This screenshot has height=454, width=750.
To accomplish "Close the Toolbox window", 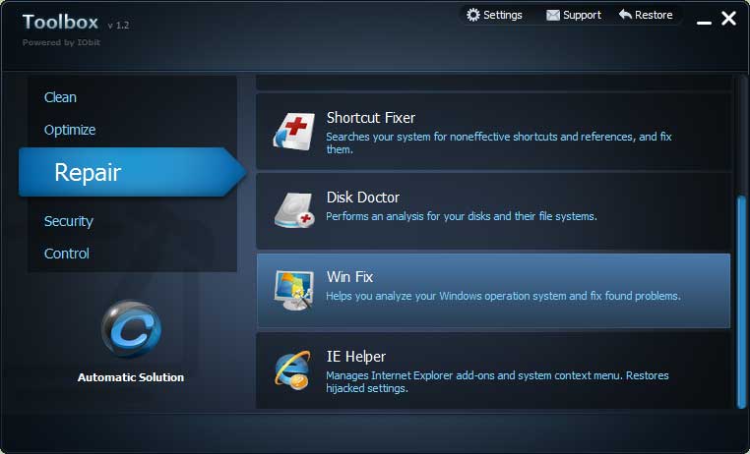I will (x=729, y=19).
